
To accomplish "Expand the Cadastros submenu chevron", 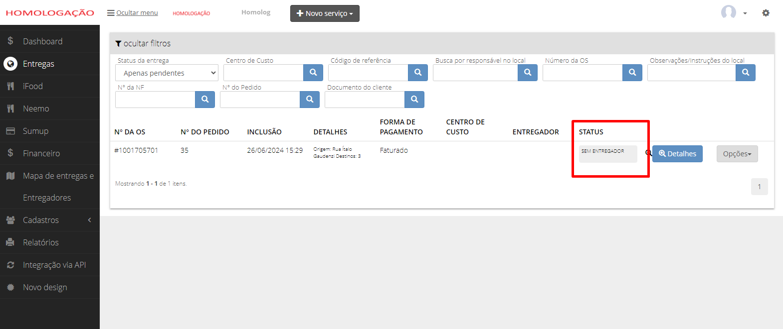I will click(x=90, y=220).
